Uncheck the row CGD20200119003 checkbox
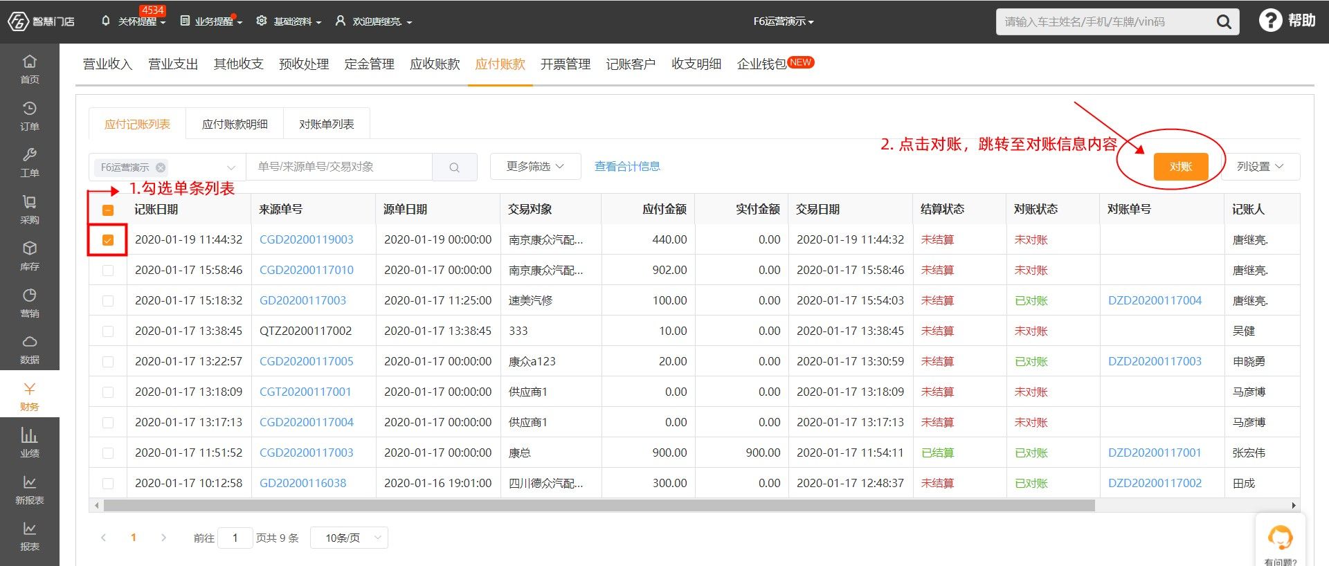Viewport: 1329px width, 566px height. [x=108, y=240]
